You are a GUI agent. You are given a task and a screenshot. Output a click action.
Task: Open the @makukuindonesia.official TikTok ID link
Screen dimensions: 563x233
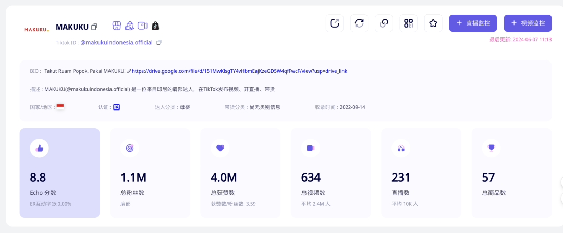[116, 42]
